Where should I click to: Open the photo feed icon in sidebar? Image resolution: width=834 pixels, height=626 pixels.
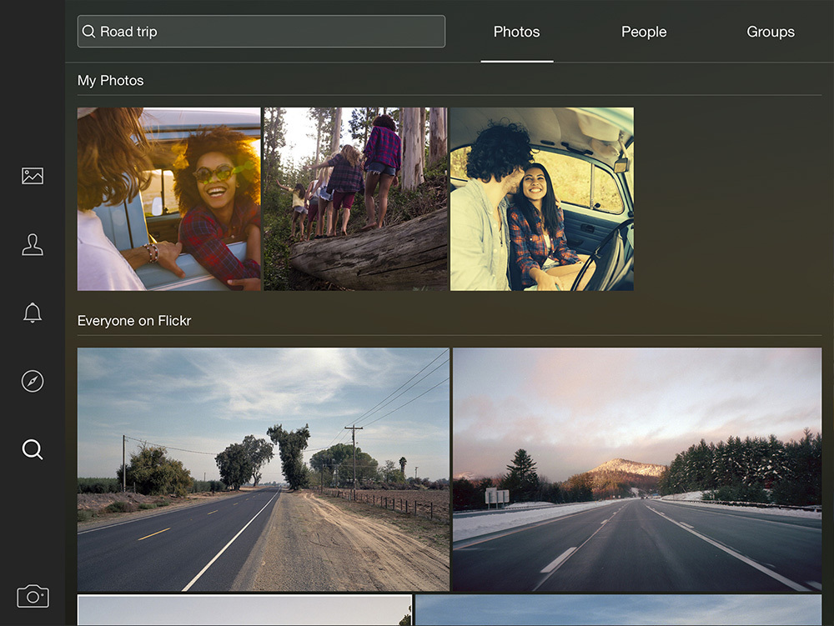(33, 176)
